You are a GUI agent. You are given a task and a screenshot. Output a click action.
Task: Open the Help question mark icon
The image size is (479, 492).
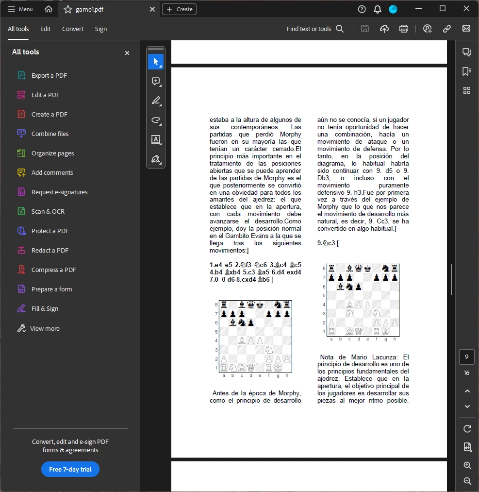point(362,9)
